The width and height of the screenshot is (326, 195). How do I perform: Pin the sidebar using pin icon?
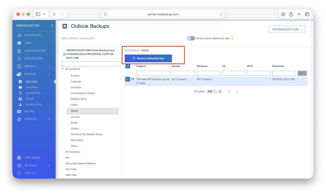(x=52, y=26)
